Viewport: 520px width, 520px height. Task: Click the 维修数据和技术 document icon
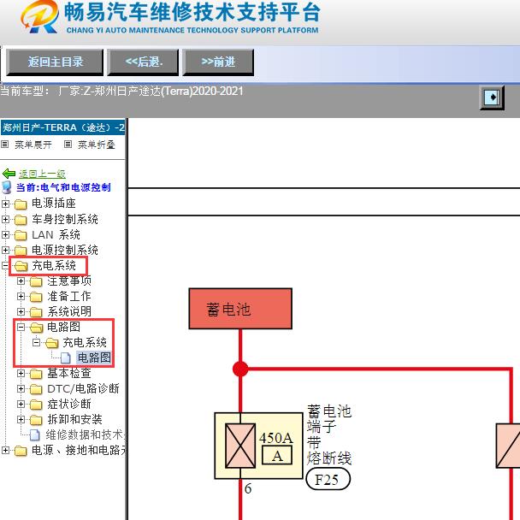click(x=35, y=434)
